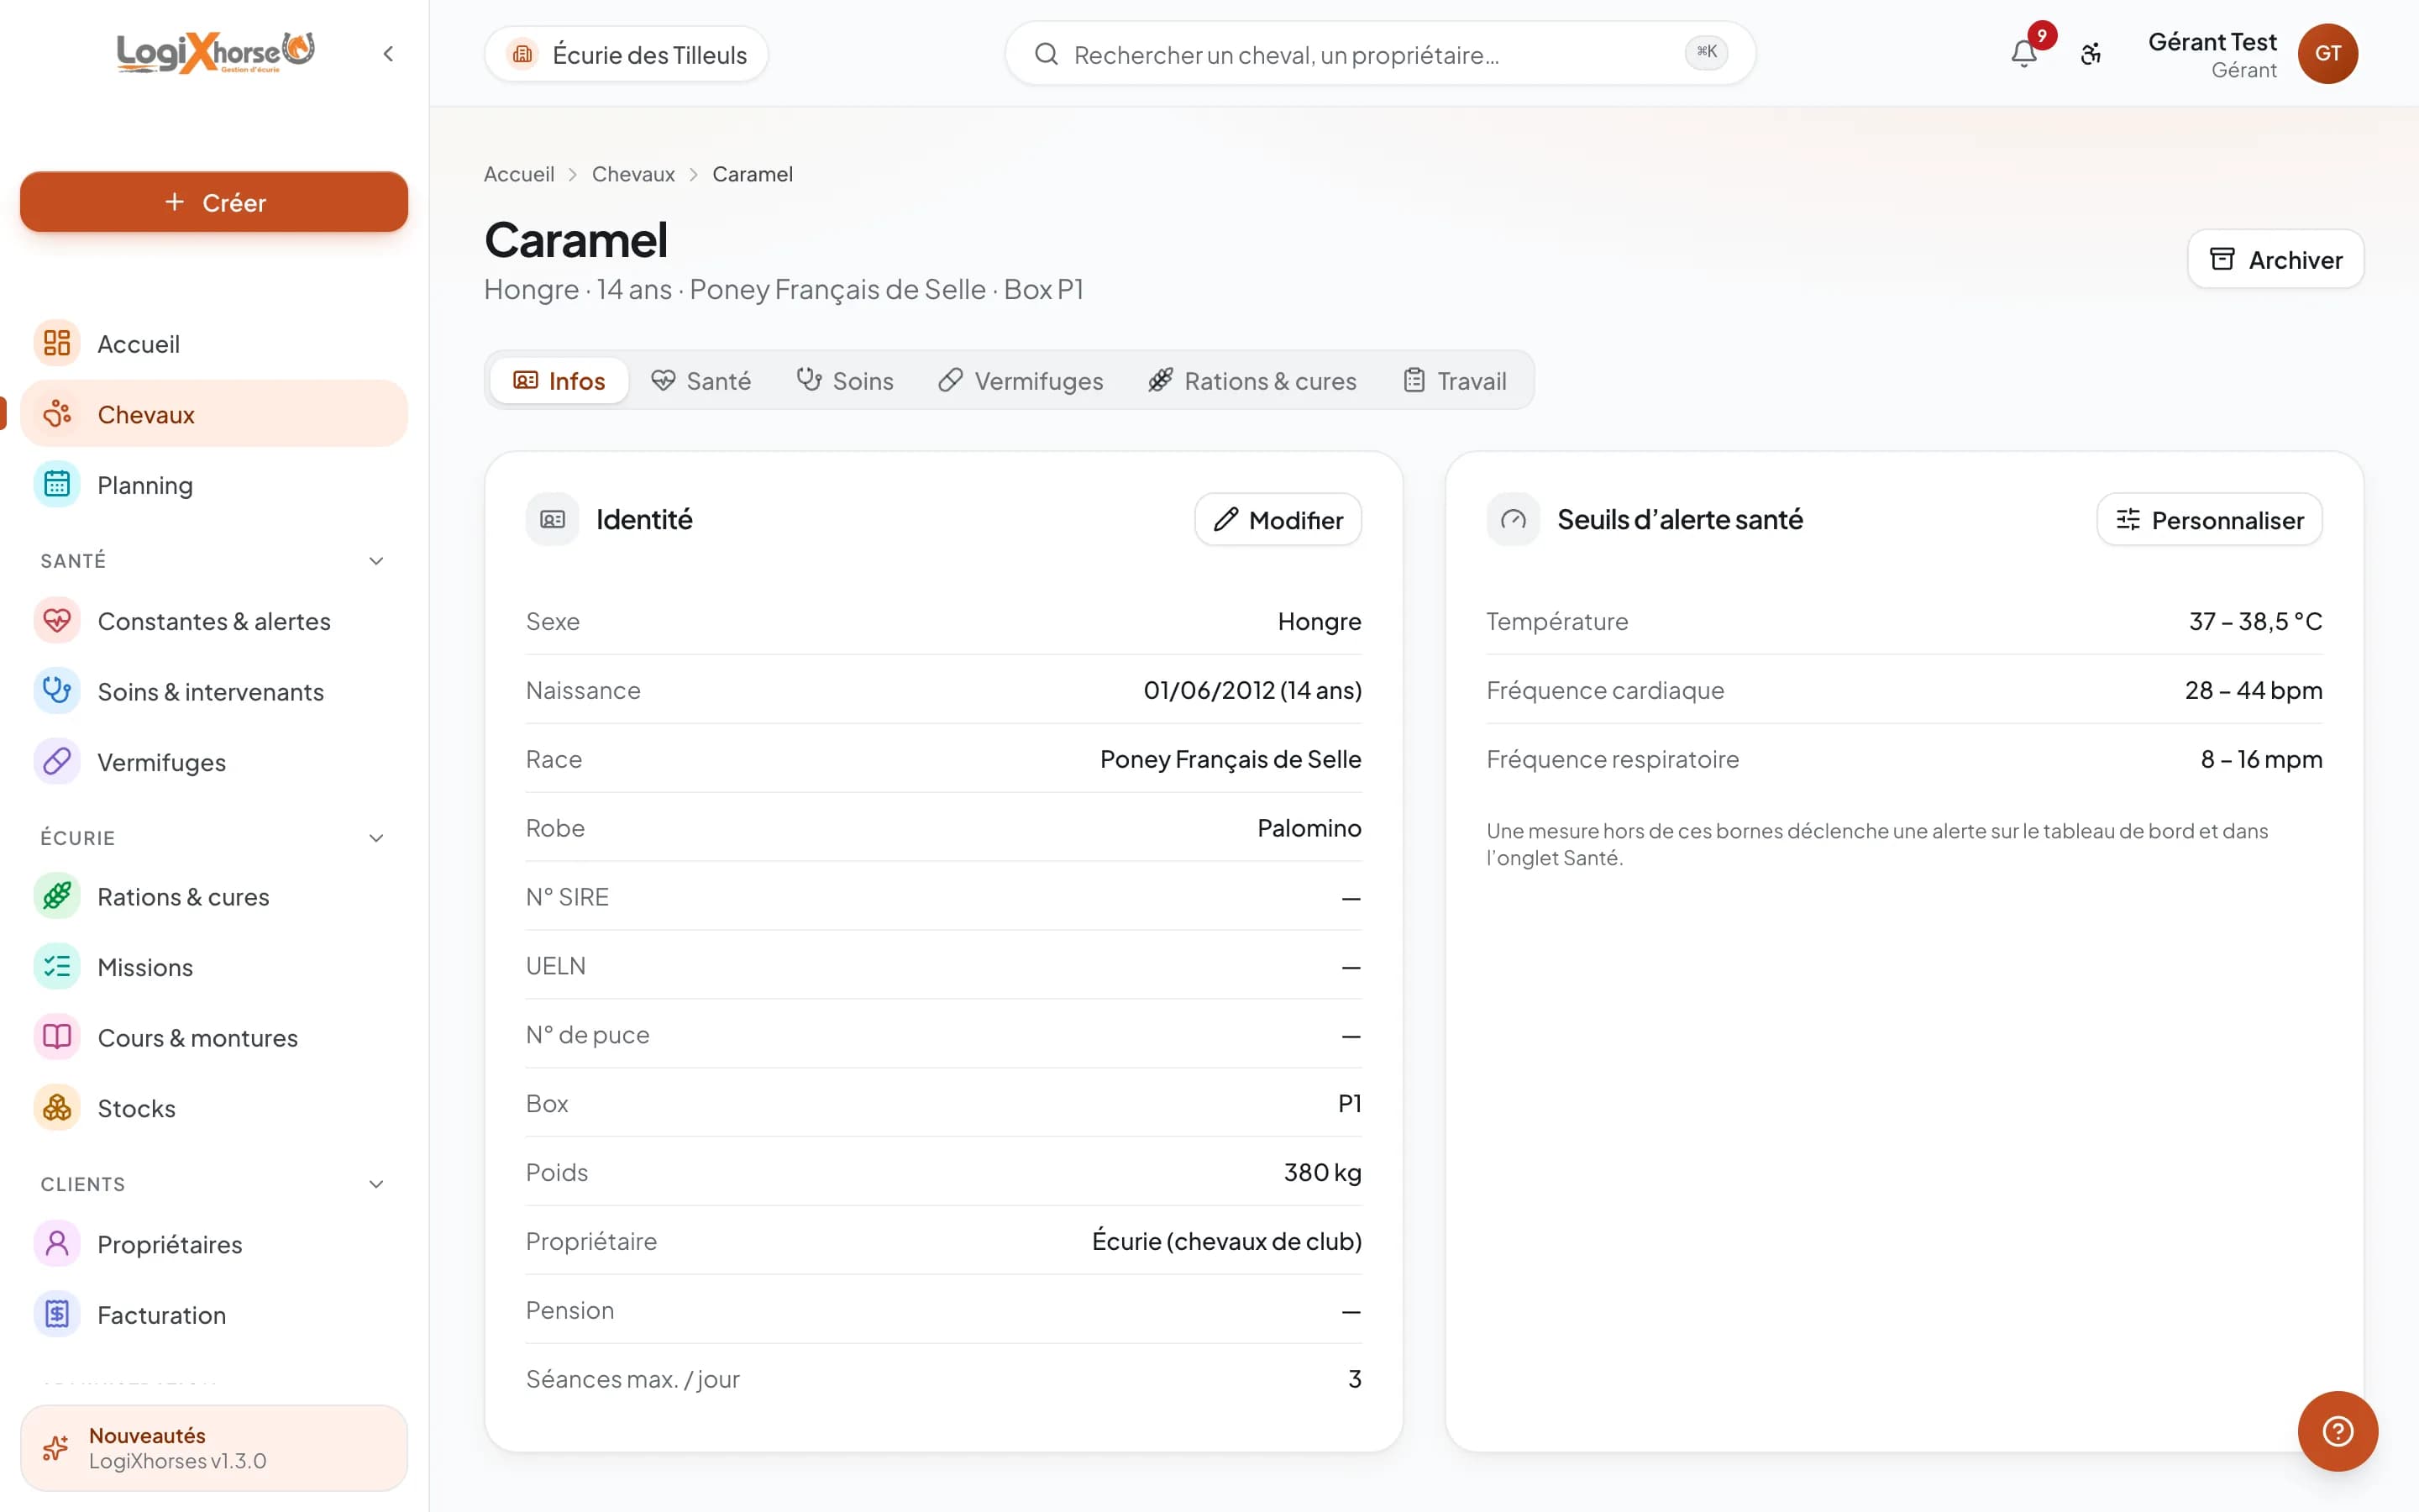Go to Accueil breadcrumb link
This screenshot has width=2419, height=1512.
pyautogui.click(x=519, y=174)
